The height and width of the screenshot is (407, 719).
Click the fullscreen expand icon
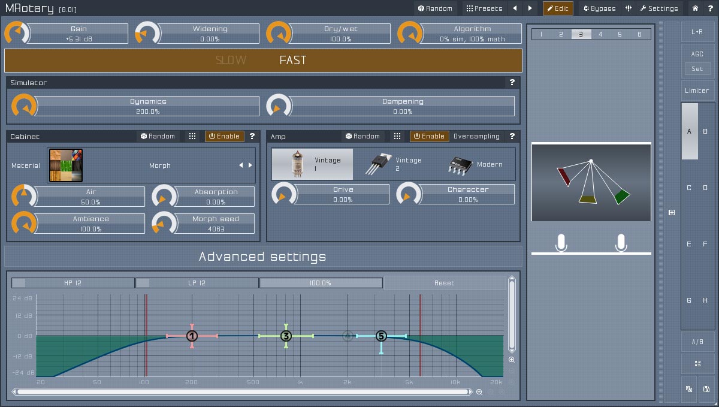(x=697, y=364)
